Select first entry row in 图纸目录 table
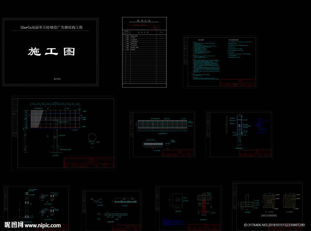The image size is (311, 231). (x=144, y=36)
